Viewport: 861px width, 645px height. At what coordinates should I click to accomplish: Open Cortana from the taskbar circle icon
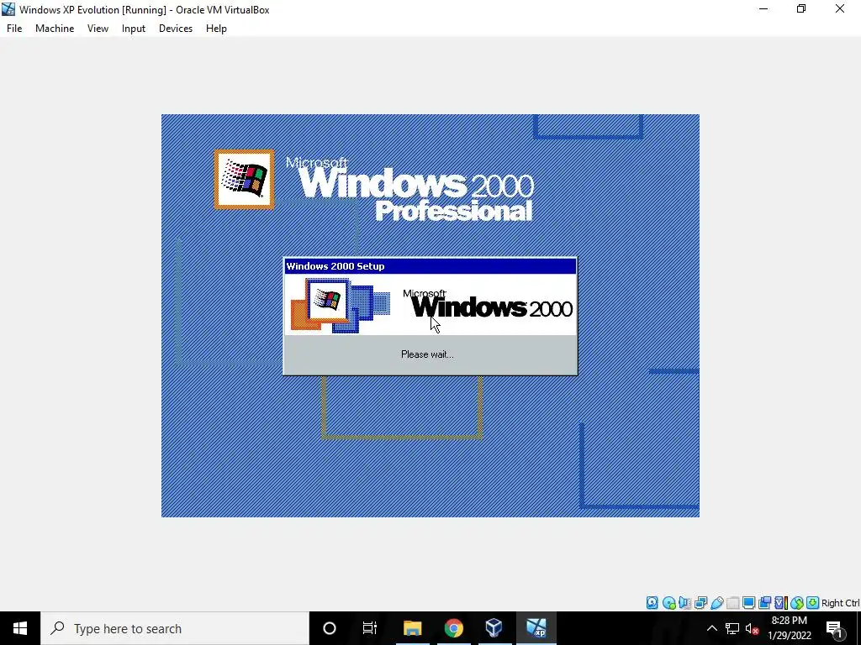(x=330, y=628)
